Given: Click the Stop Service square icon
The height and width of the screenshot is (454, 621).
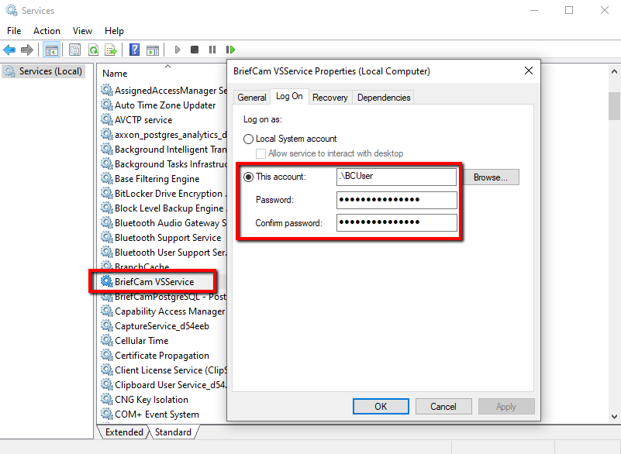Looking at the screenshot, I should point(195,50).
